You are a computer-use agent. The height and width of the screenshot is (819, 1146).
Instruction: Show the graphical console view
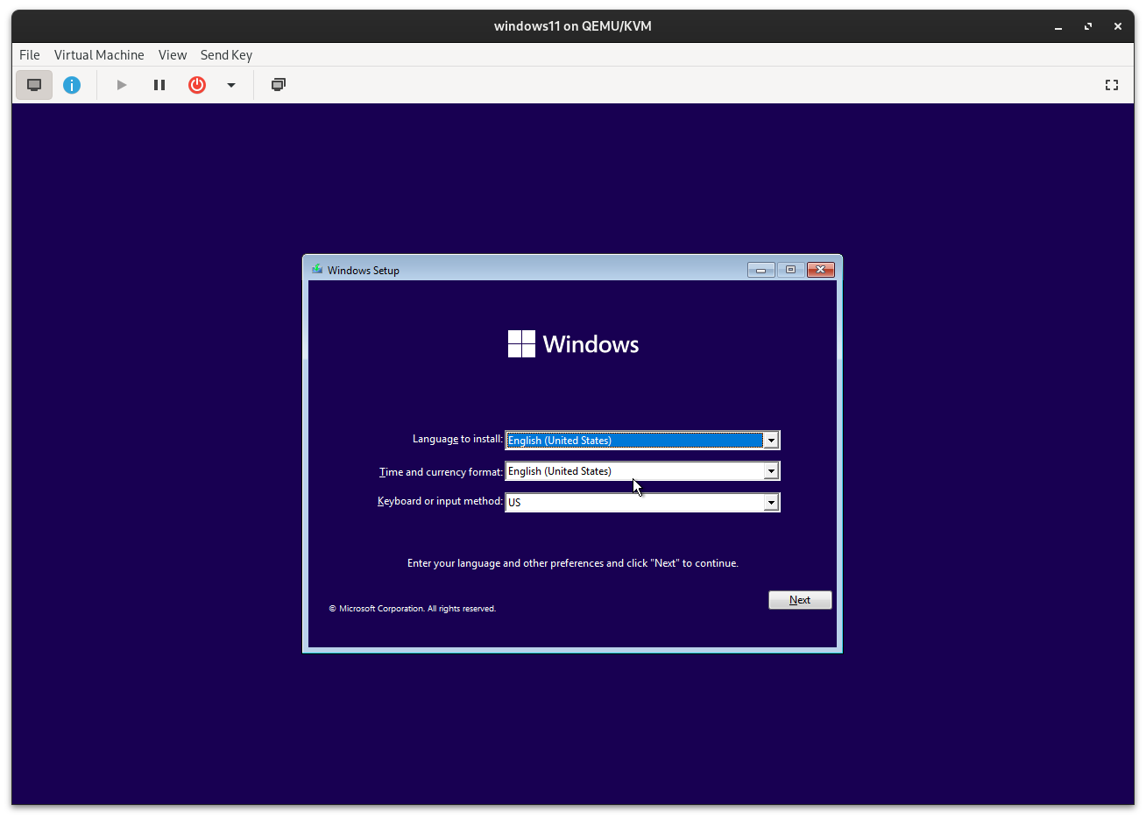(34, 85)
